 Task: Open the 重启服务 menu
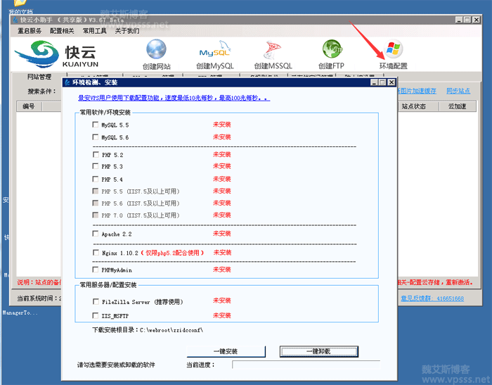30,31
